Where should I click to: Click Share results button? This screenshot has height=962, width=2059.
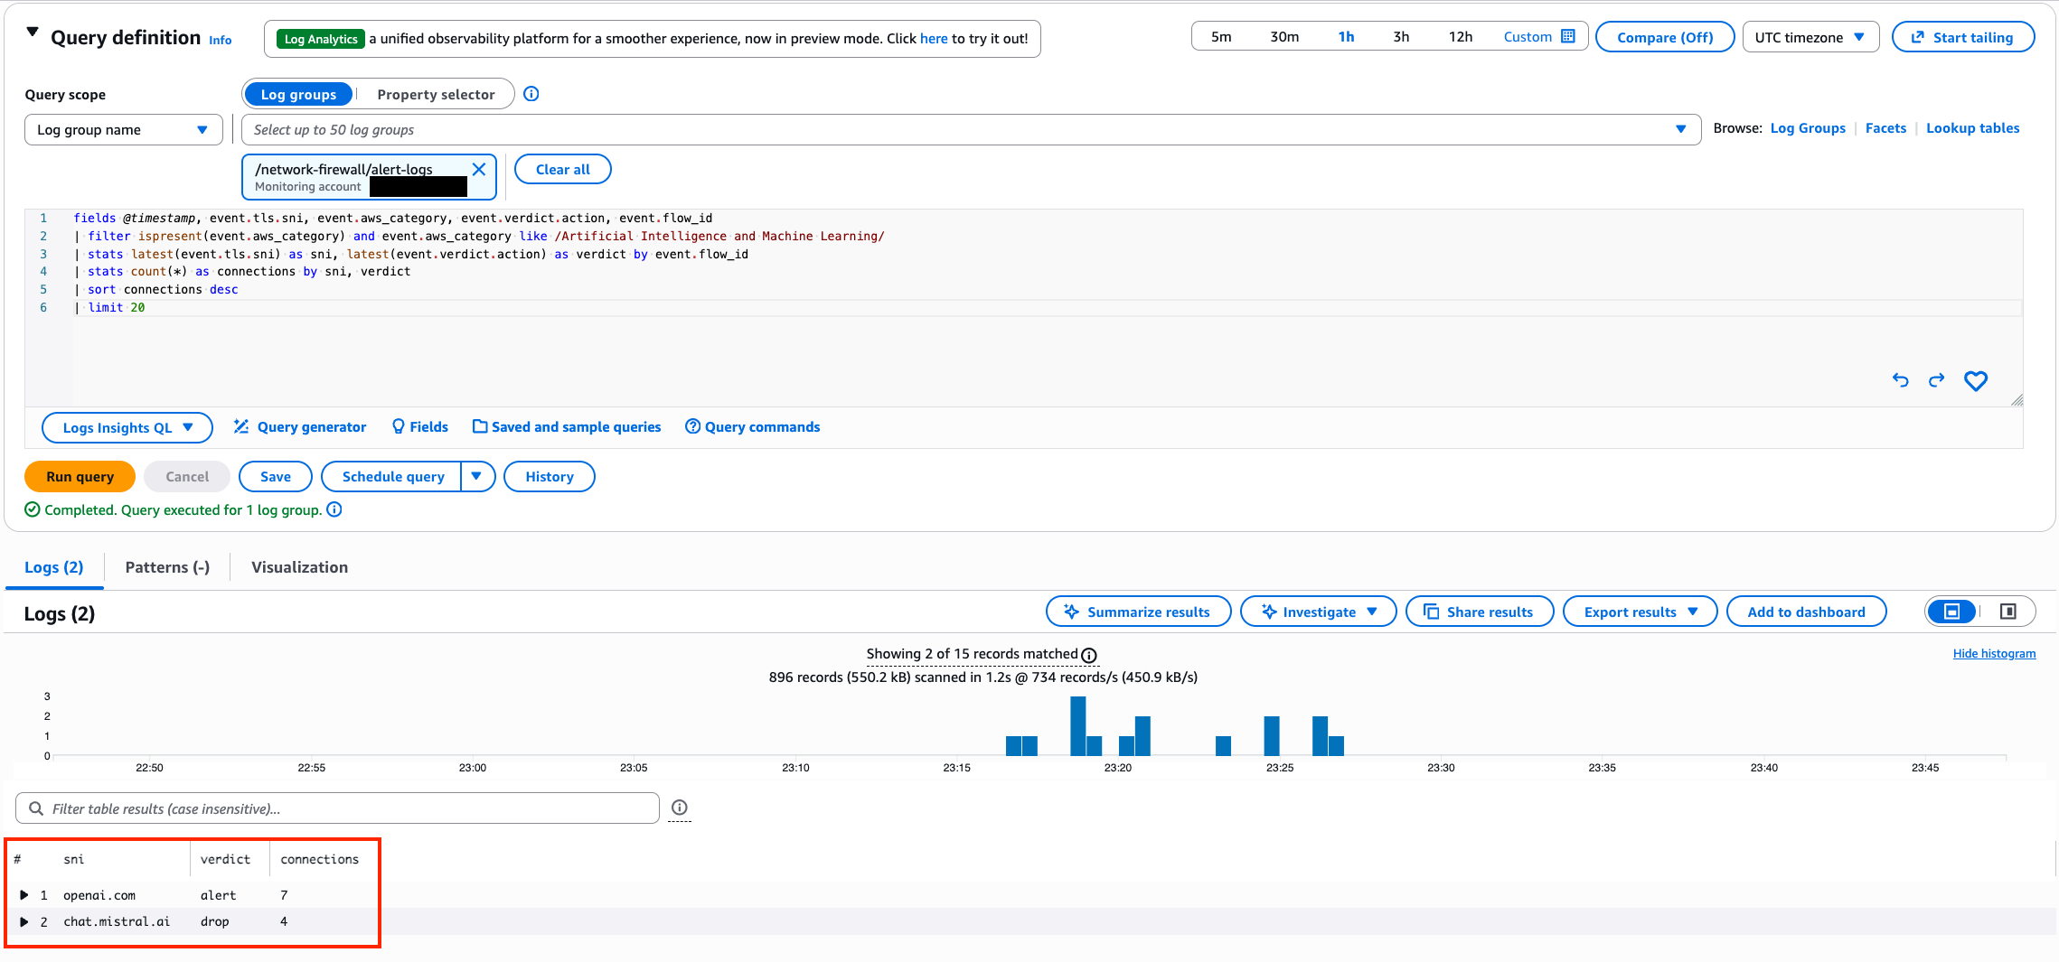click(1480, 612)
